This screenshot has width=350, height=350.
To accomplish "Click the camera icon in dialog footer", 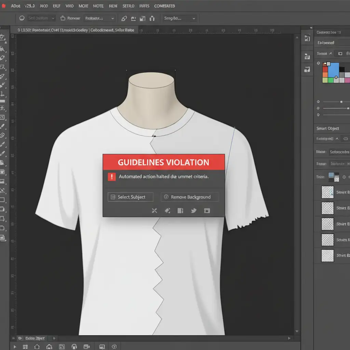I will [207, 211].
